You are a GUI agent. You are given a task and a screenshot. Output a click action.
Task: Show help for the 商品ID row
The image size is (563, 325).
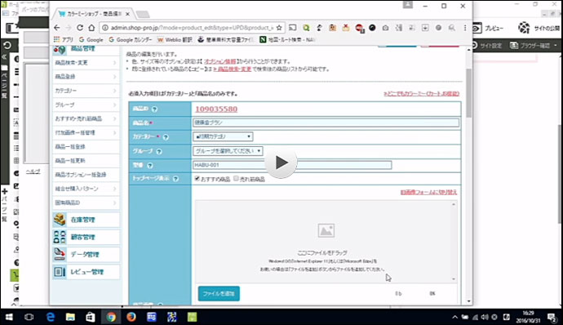(154, 109)
